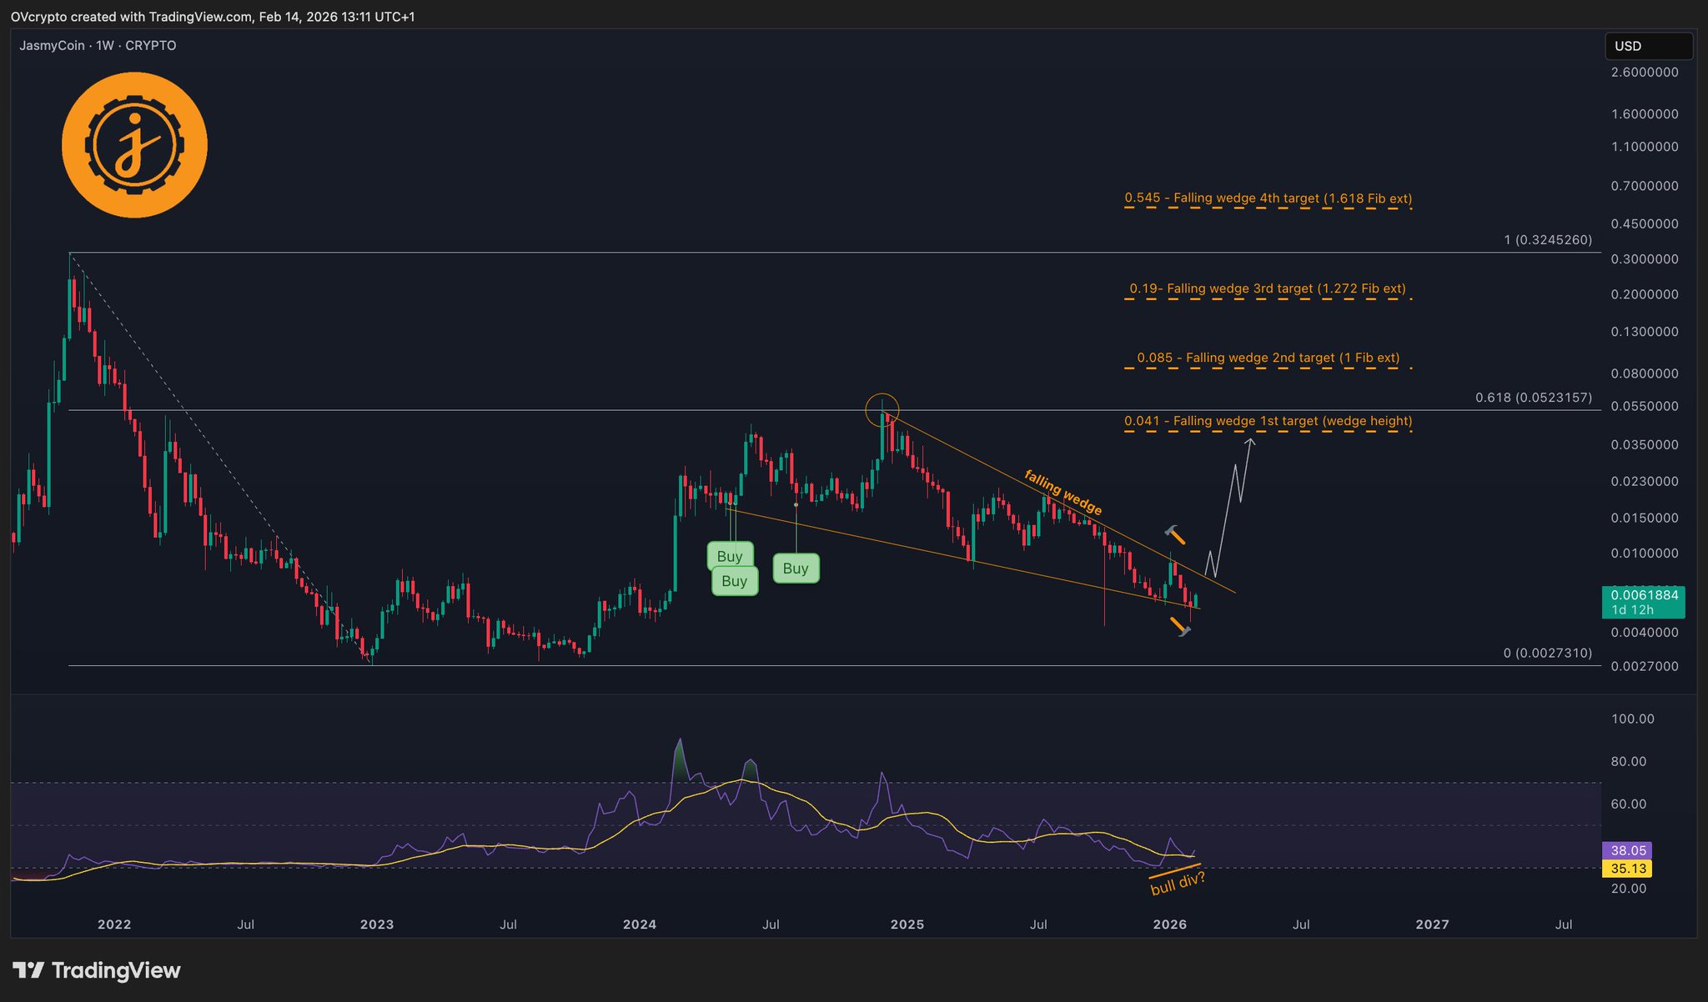The image size is (1708, 1002).
Task: Click the JasmyCoin 1W CRYPTO symbol title
Action: pos(98,46)
